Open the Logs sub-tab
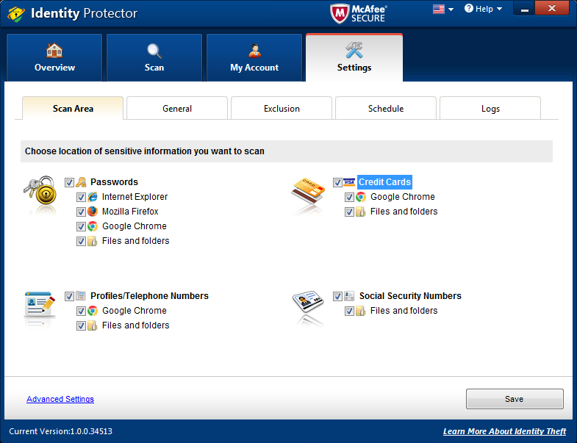The image size is (577, 443). (x=490, y=108)
